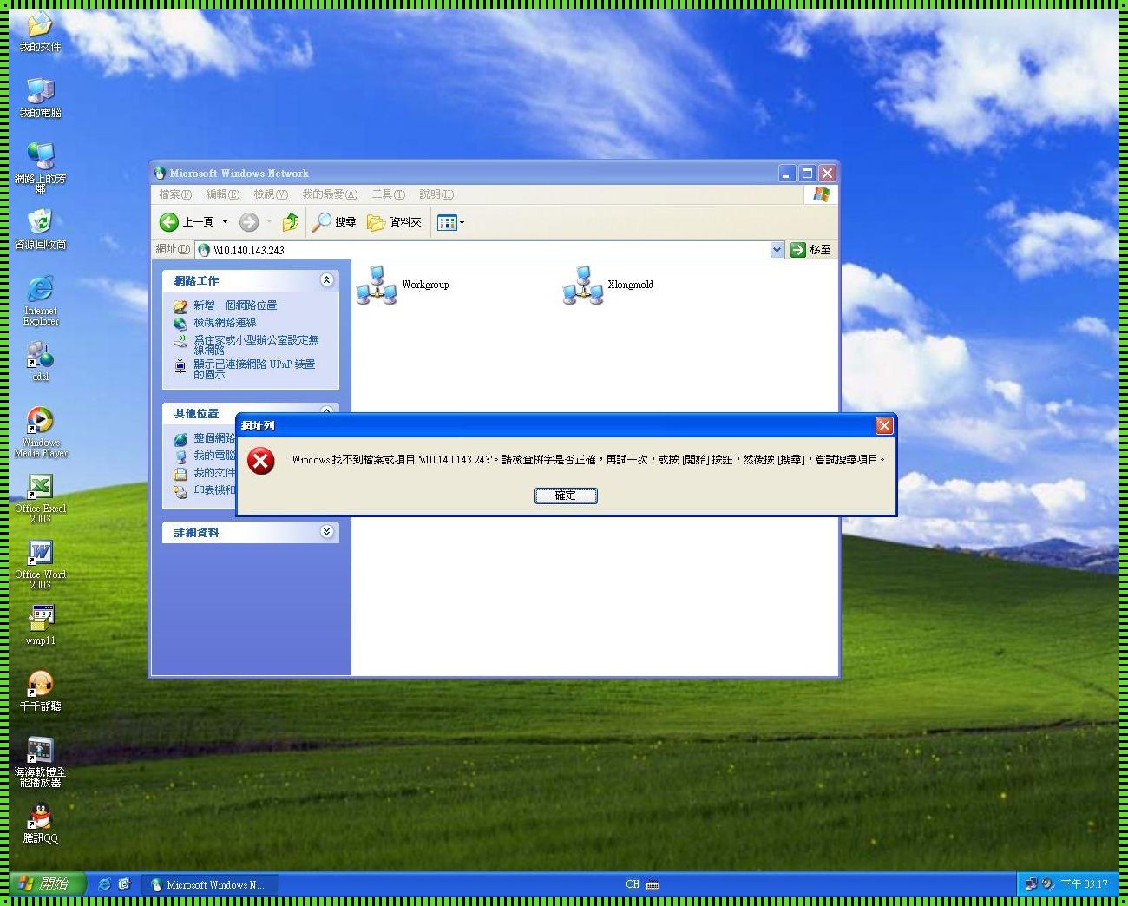Collapse the 網路工作 task panel

point(326,280)
